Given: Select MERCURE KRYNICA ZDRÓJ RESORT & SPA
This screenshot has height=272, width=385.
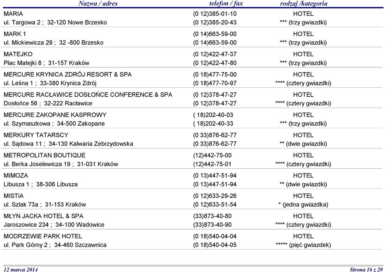Looking at the screenshot, I should [x=68, y=75].
